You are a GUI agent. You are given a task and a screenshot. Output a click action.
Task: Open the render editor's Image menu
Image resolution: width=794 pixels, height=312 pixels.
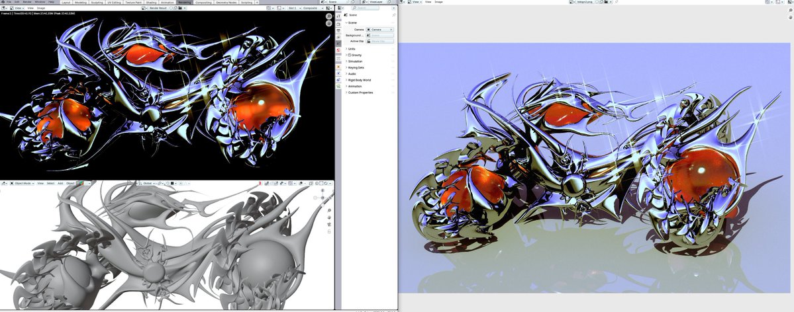[x=41, y=8]
